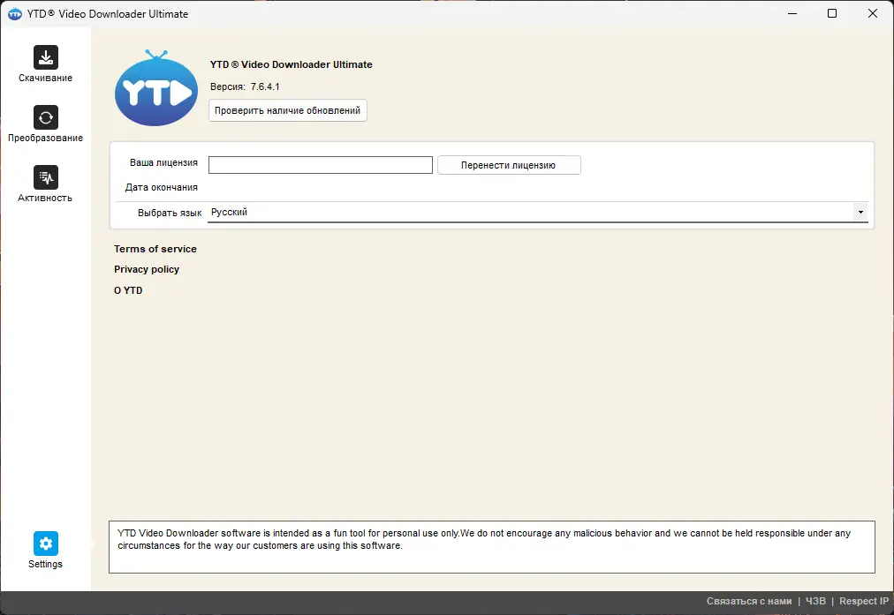Image resolution: width=894 pixels, height=615 pixels.
Task: Open the О YTD link
Action: coord(128,290)
